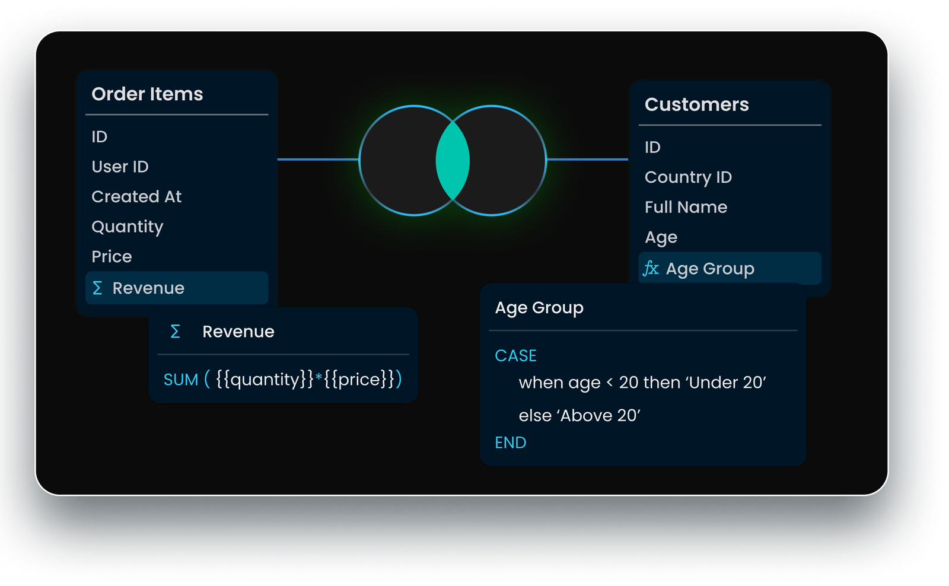
Task: Click the Σ icon in the Revenue formula popup
Action: tap(175, 332)
